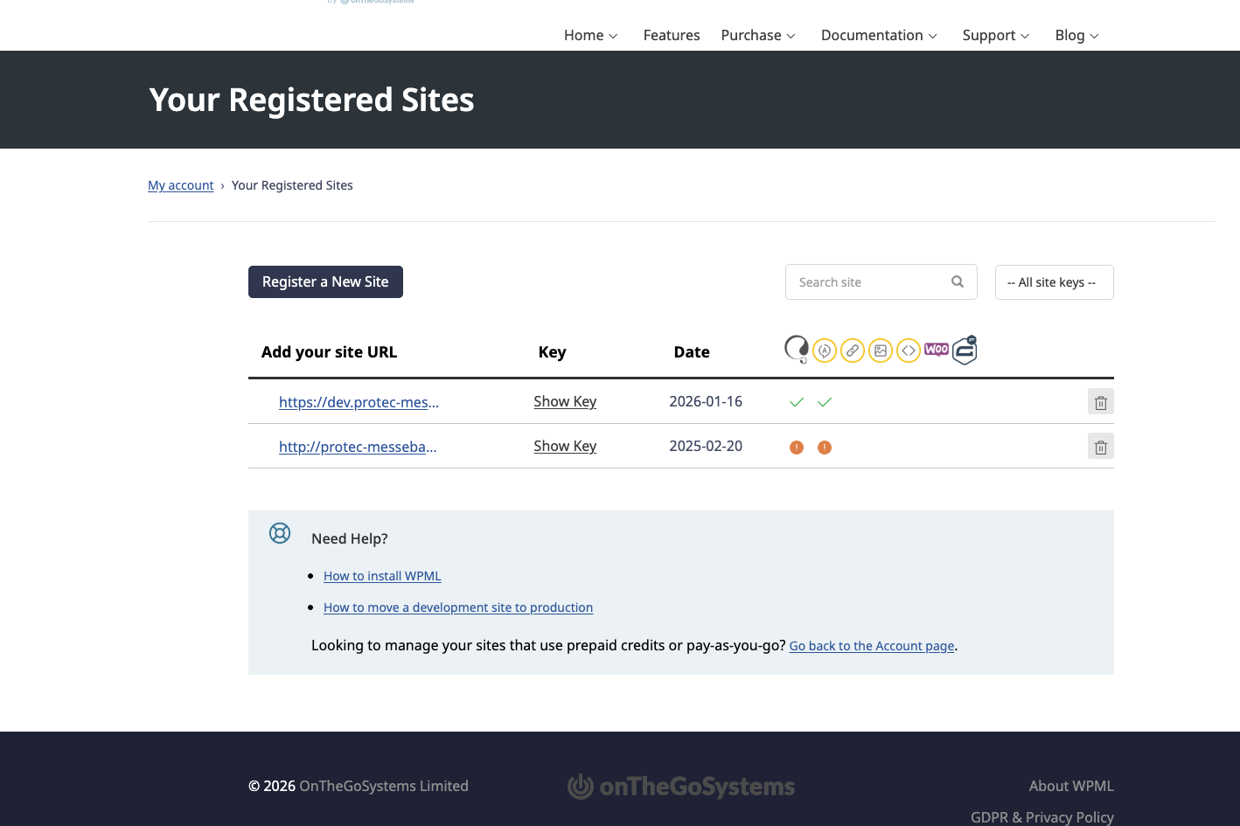Click the Media Translation image icon
The image size is (1240, 826).
coord(881,351)
